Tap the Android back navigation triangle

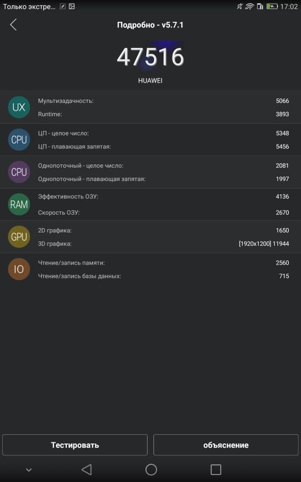click(87, 469)
